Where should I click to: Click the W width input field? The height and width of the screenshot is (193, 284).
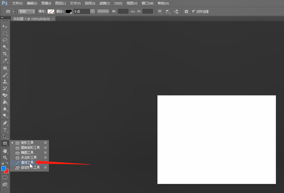pos(123,11)
